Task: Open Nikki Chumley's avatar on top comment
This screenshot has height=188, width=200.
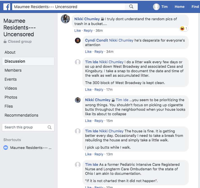Action: (x=65, y=19)
